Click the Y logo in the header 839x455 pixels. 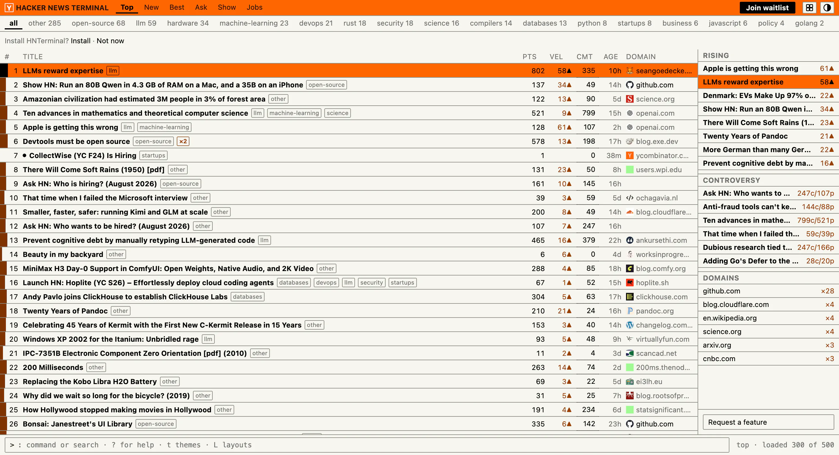(9, 7)
